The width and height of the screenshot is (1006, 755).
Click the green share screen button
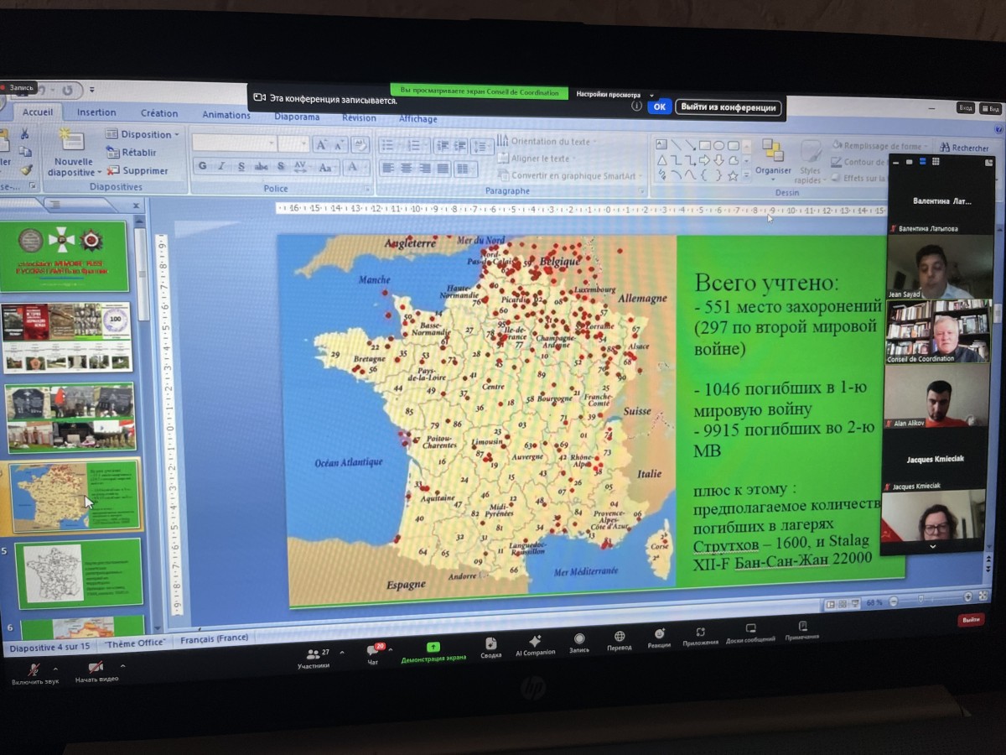433,648
